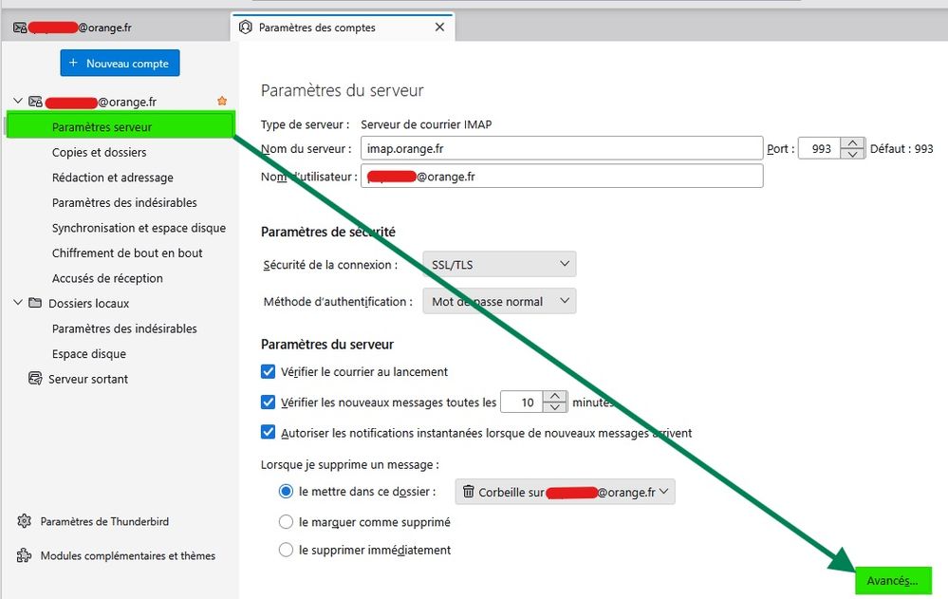Open Modules complémentaires et thèmes
The height and width of the screenshot is (599, 948).
[127, 556]
